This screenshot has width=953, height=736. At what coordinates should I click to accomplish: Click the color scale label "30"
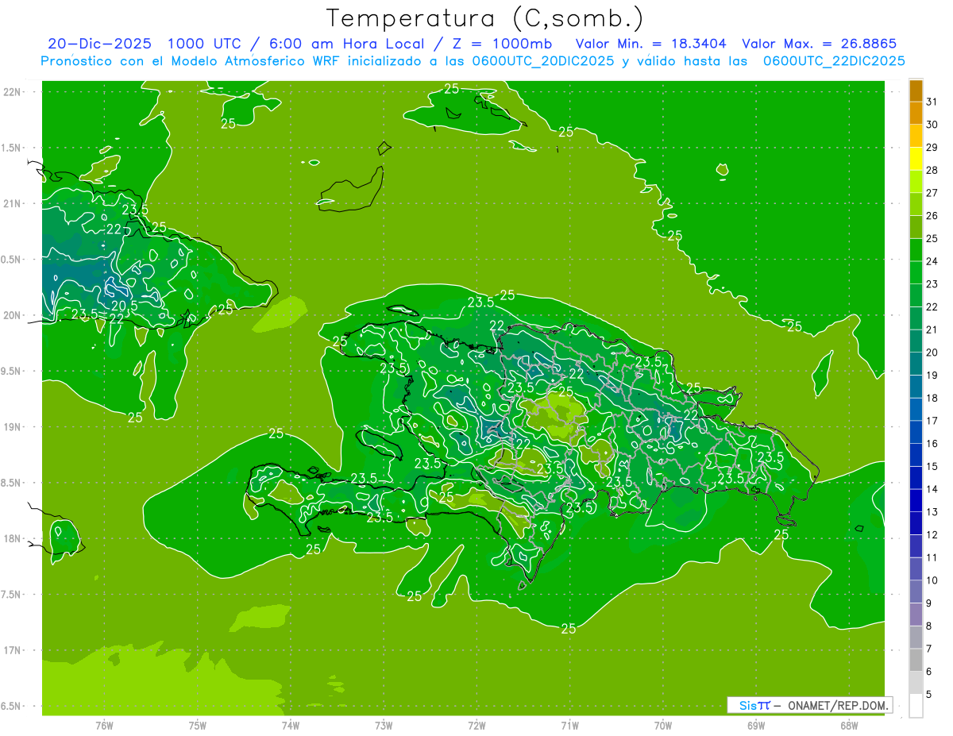coord(932,125)
